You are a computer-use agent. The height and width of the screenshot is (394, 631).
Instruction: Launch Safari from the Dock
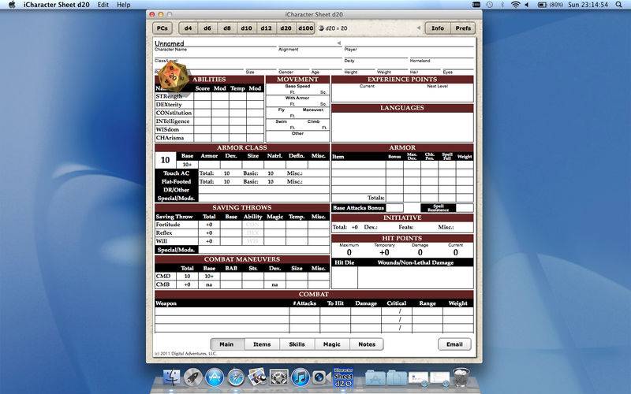click(236, 377)
